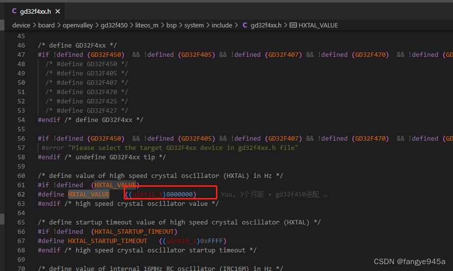453x271 pixels.
Task: Click C language icon in breadcrumb
Action: pyautogui.click(x=245, y=25)
